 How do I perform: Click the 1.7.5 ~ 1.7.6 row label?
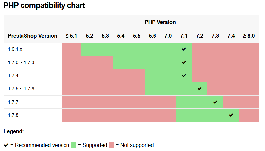pyautogui.click(x=21, y=89)
